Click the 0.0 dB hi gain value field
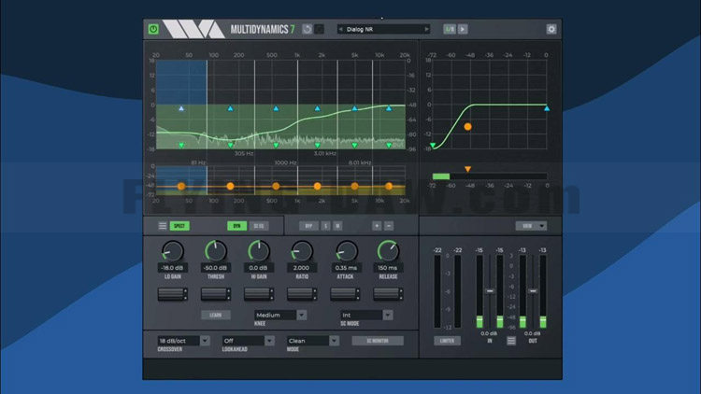The height and width of the screenshot is (394, 701). click(258, 268)
